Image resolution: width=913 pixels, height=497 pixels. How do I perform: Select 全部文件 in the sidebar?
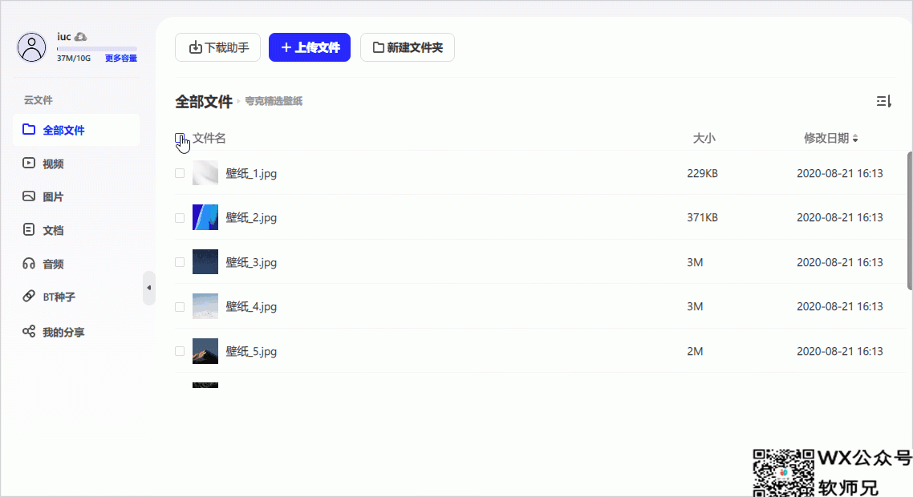[76, 130]
